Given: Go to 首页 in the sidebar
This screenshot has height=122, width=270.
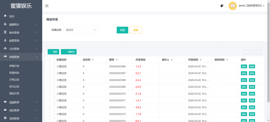Looking at the screenshot, I should coord(21,16).
